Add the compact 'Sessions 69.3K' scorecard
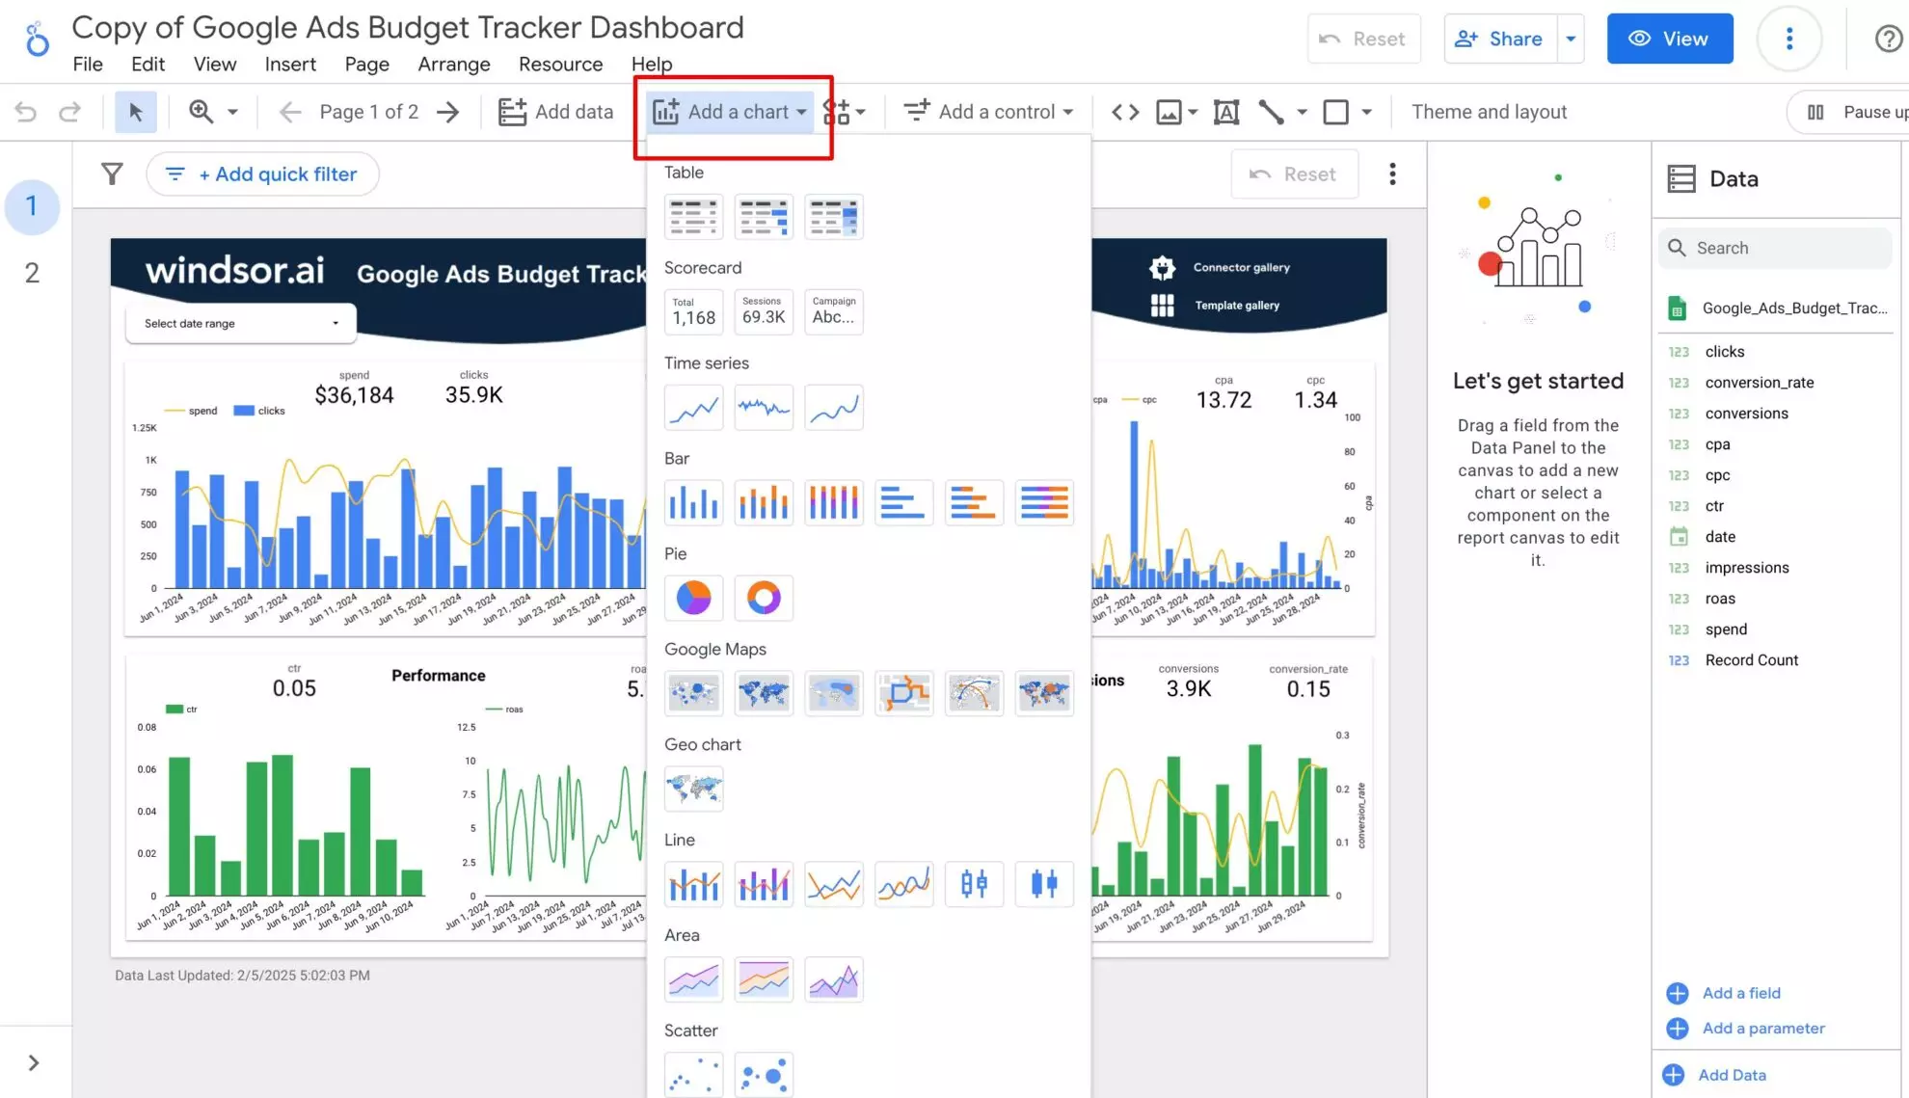The width and height of the screenshot is (1909, 1098). [764, 312]
